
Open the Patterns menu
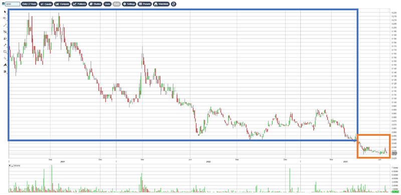tap(79, 4)
